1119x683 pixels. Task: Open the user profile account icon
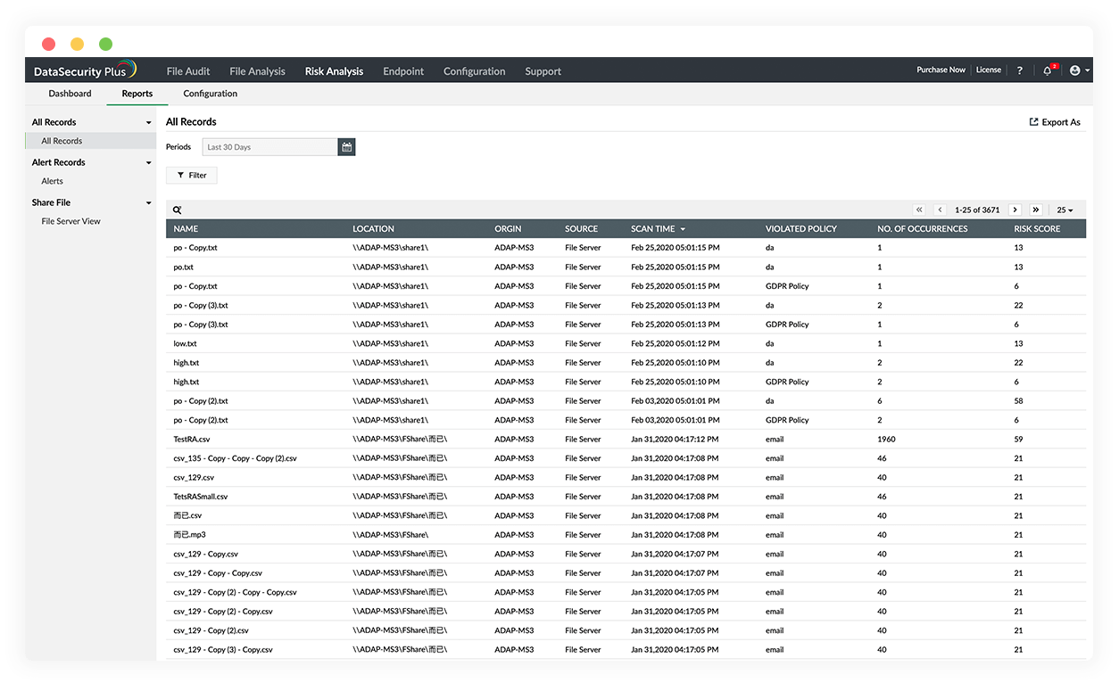pyautogui.click(x=1076, y=70)
